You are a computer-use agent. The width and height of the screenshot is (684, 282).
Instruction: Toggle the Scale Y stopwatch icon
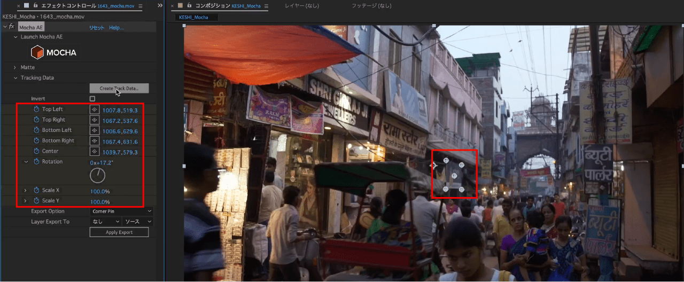point(36,201)
